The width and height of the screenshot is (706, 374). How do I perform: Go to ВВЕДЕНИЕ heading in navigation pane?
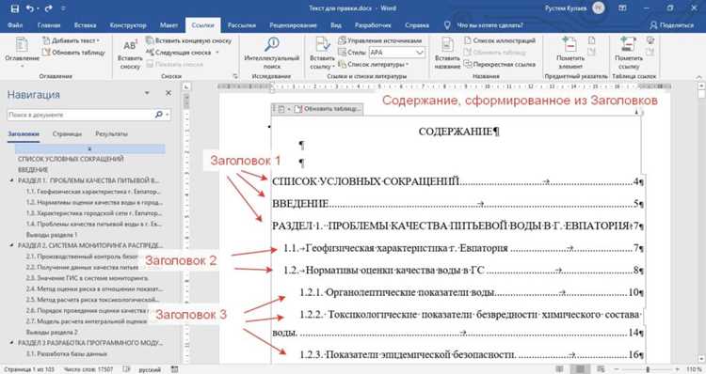tap(33, 170)
